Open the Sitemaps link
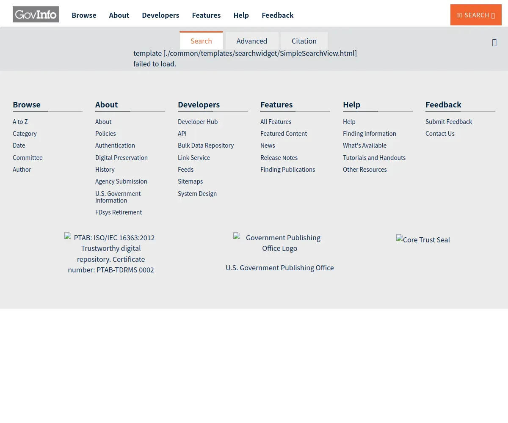The height and width of the screenshot is (423, 508). (190, 181)
